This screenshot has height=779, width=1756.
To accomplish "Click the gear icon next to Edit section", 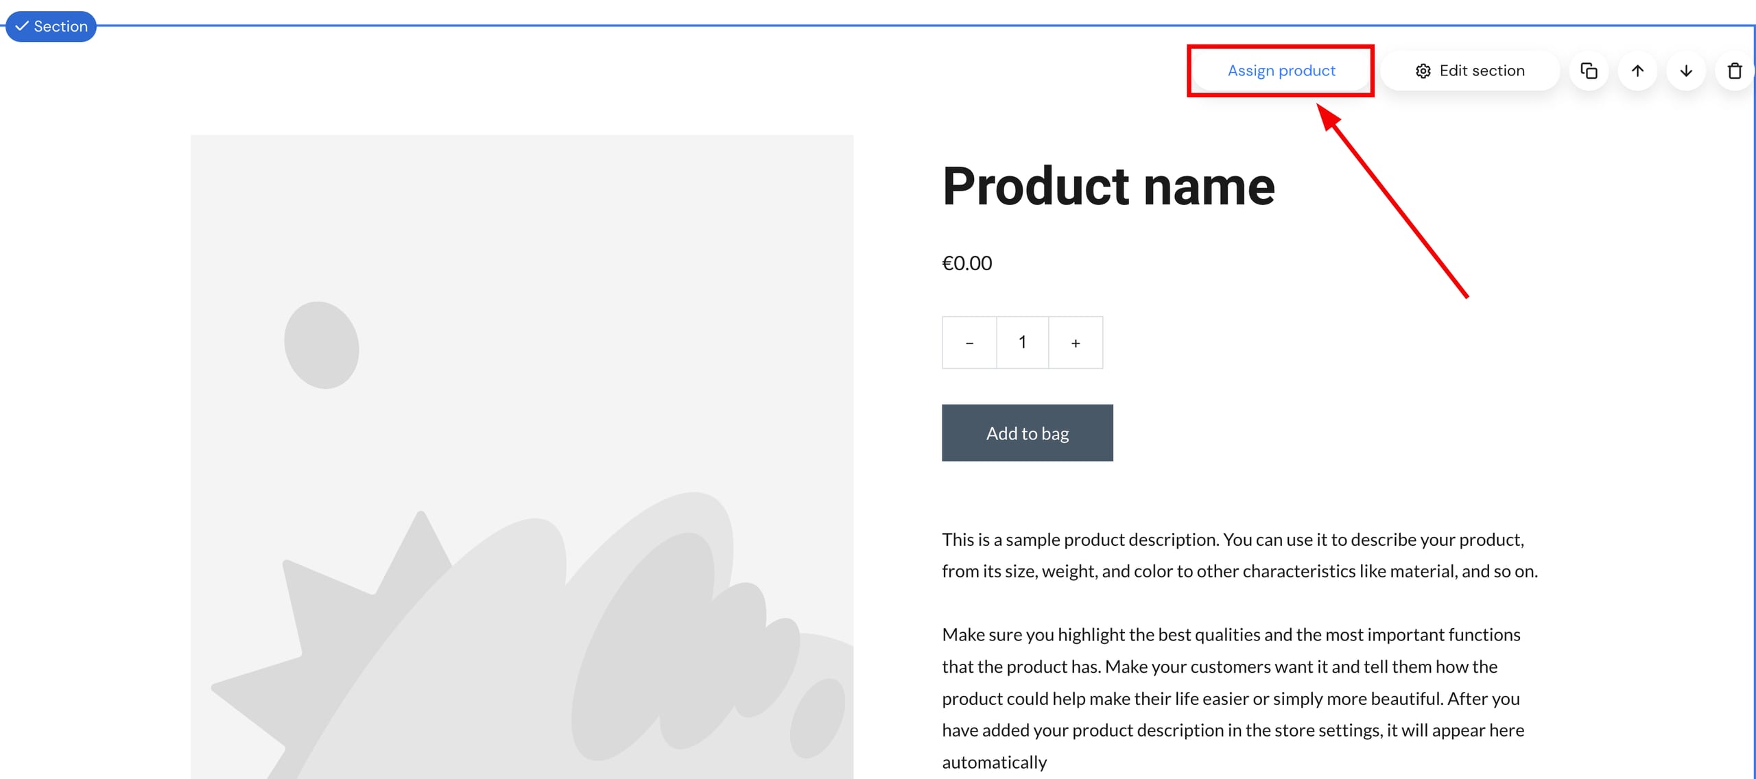I will pyautogui.click(x=1424, y=70).
